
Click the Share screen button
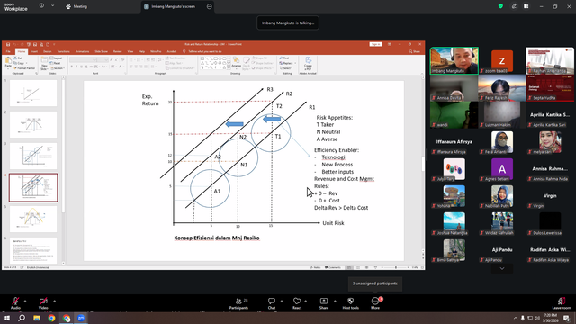point(324,303)
